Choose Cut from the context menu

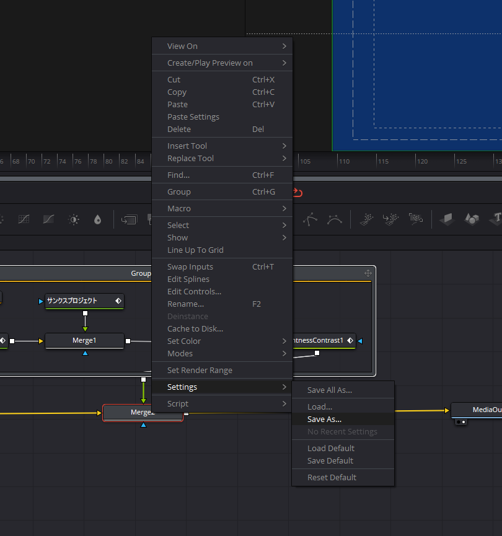[222, 80]
